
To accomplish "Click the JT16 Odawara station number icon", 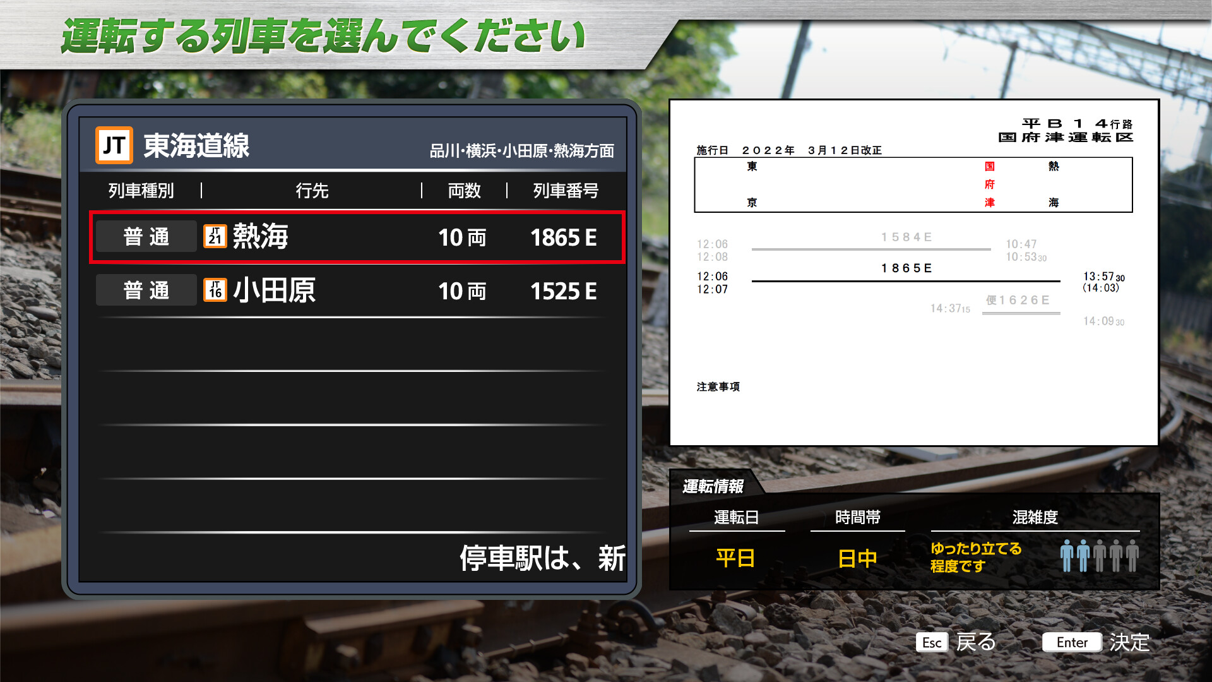I will [x=215, y=290].
